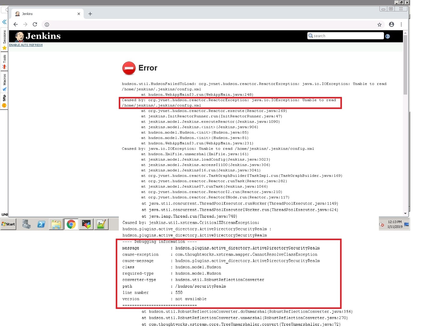Click the line number value 550
The width and height of the screenshot is (427, 329).
coord(179,293)
